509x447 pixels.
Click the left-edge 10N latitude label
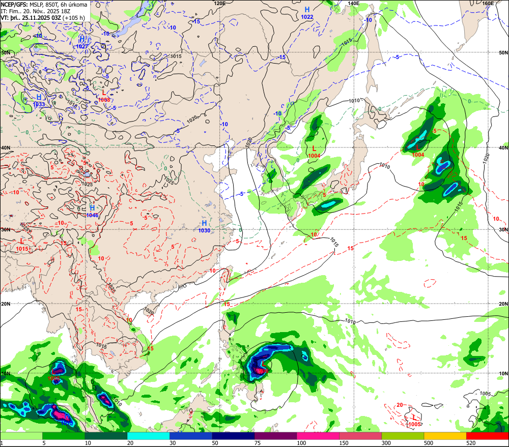(x=6, y=373)
